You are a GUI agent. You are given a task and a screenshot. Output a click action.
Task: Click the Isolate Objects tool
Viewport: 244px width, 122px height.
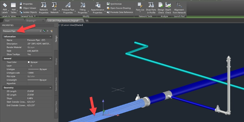(x=28, y=12)
